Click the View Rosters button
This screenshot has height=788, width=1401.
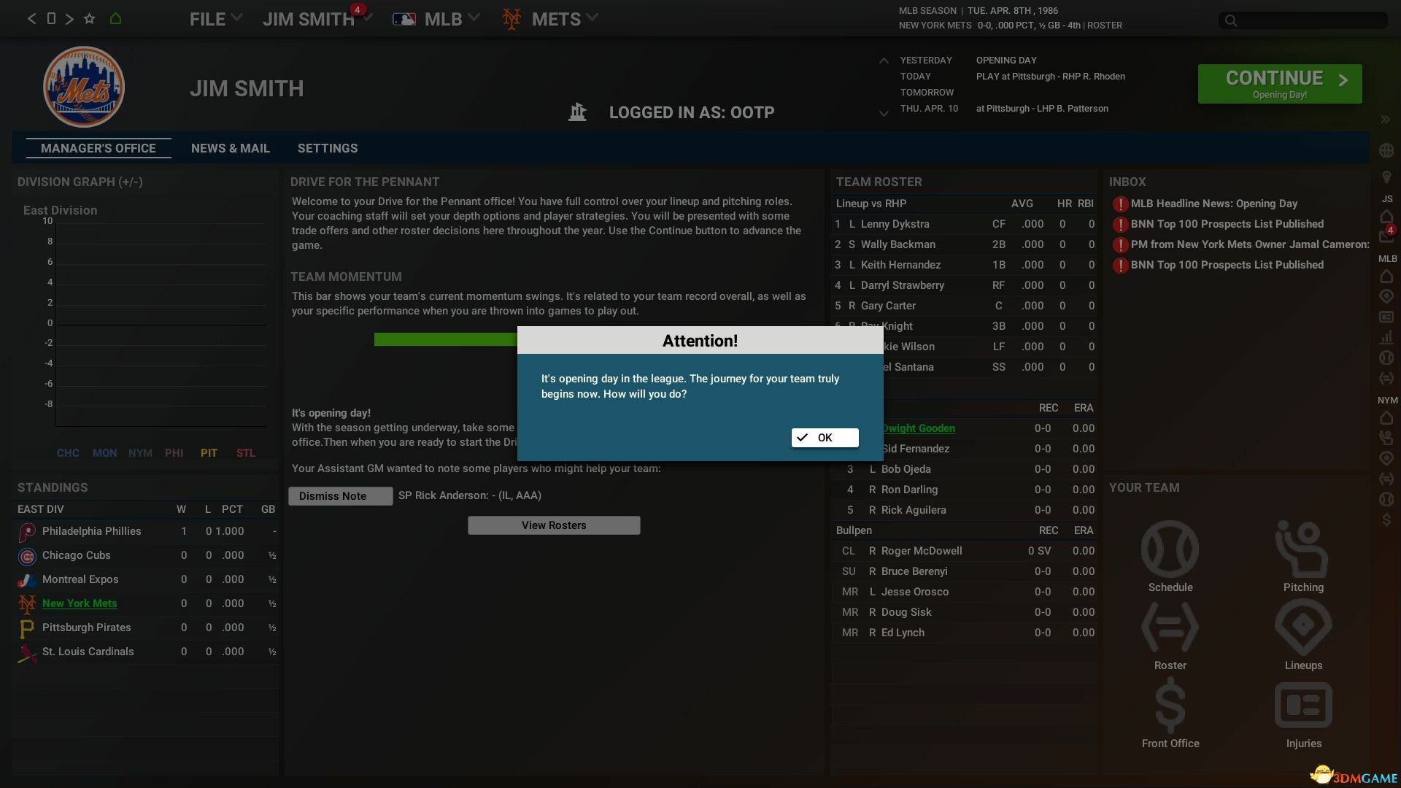553,525
